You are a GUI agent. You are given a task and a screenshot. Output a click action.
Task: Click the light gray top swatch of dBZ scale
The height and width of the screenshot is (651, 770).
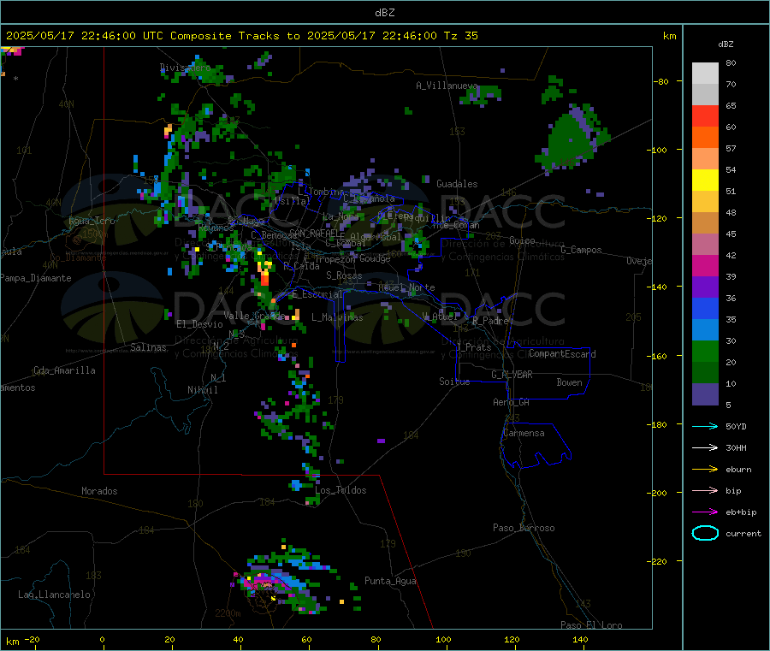pyautogui.click(x=705, y=74)
